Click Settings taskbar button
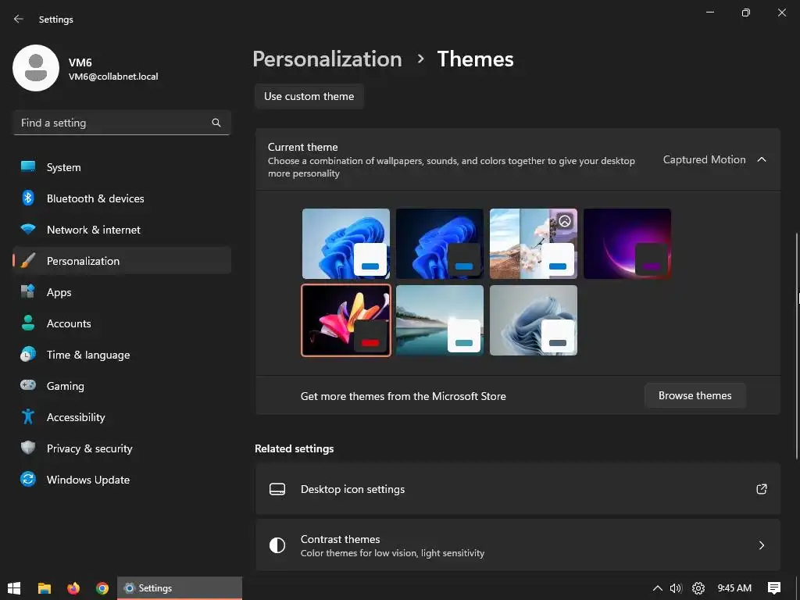This screenshot has width=800, height=600. (x=180, y=587)
